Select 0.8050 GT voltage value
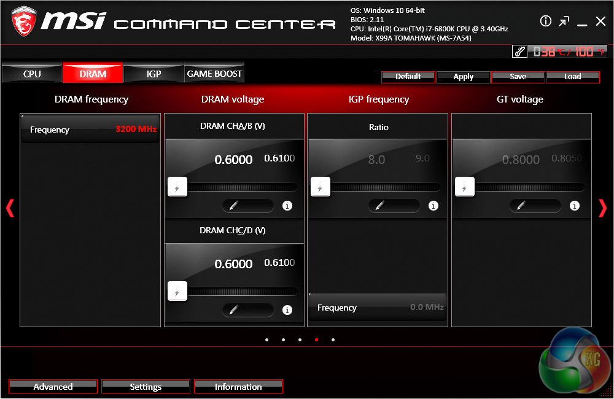 click(567, 158)
